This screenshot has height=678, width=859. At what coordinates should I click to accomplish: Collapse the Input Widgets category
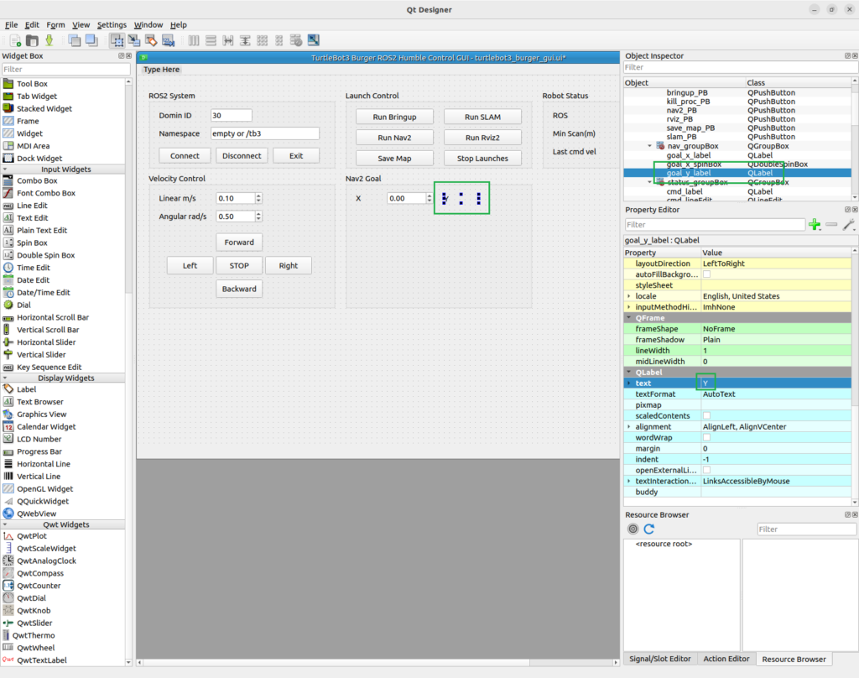(5, 169)
